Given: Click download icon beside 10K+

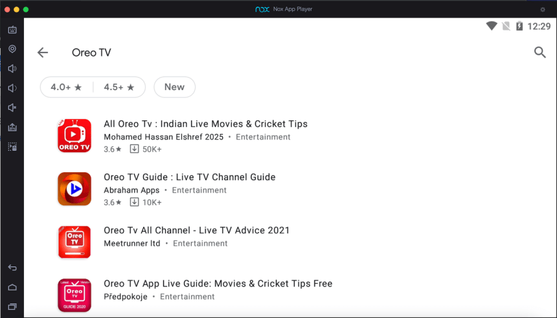Looking at the screenshot, I should [x=134, y=202].
